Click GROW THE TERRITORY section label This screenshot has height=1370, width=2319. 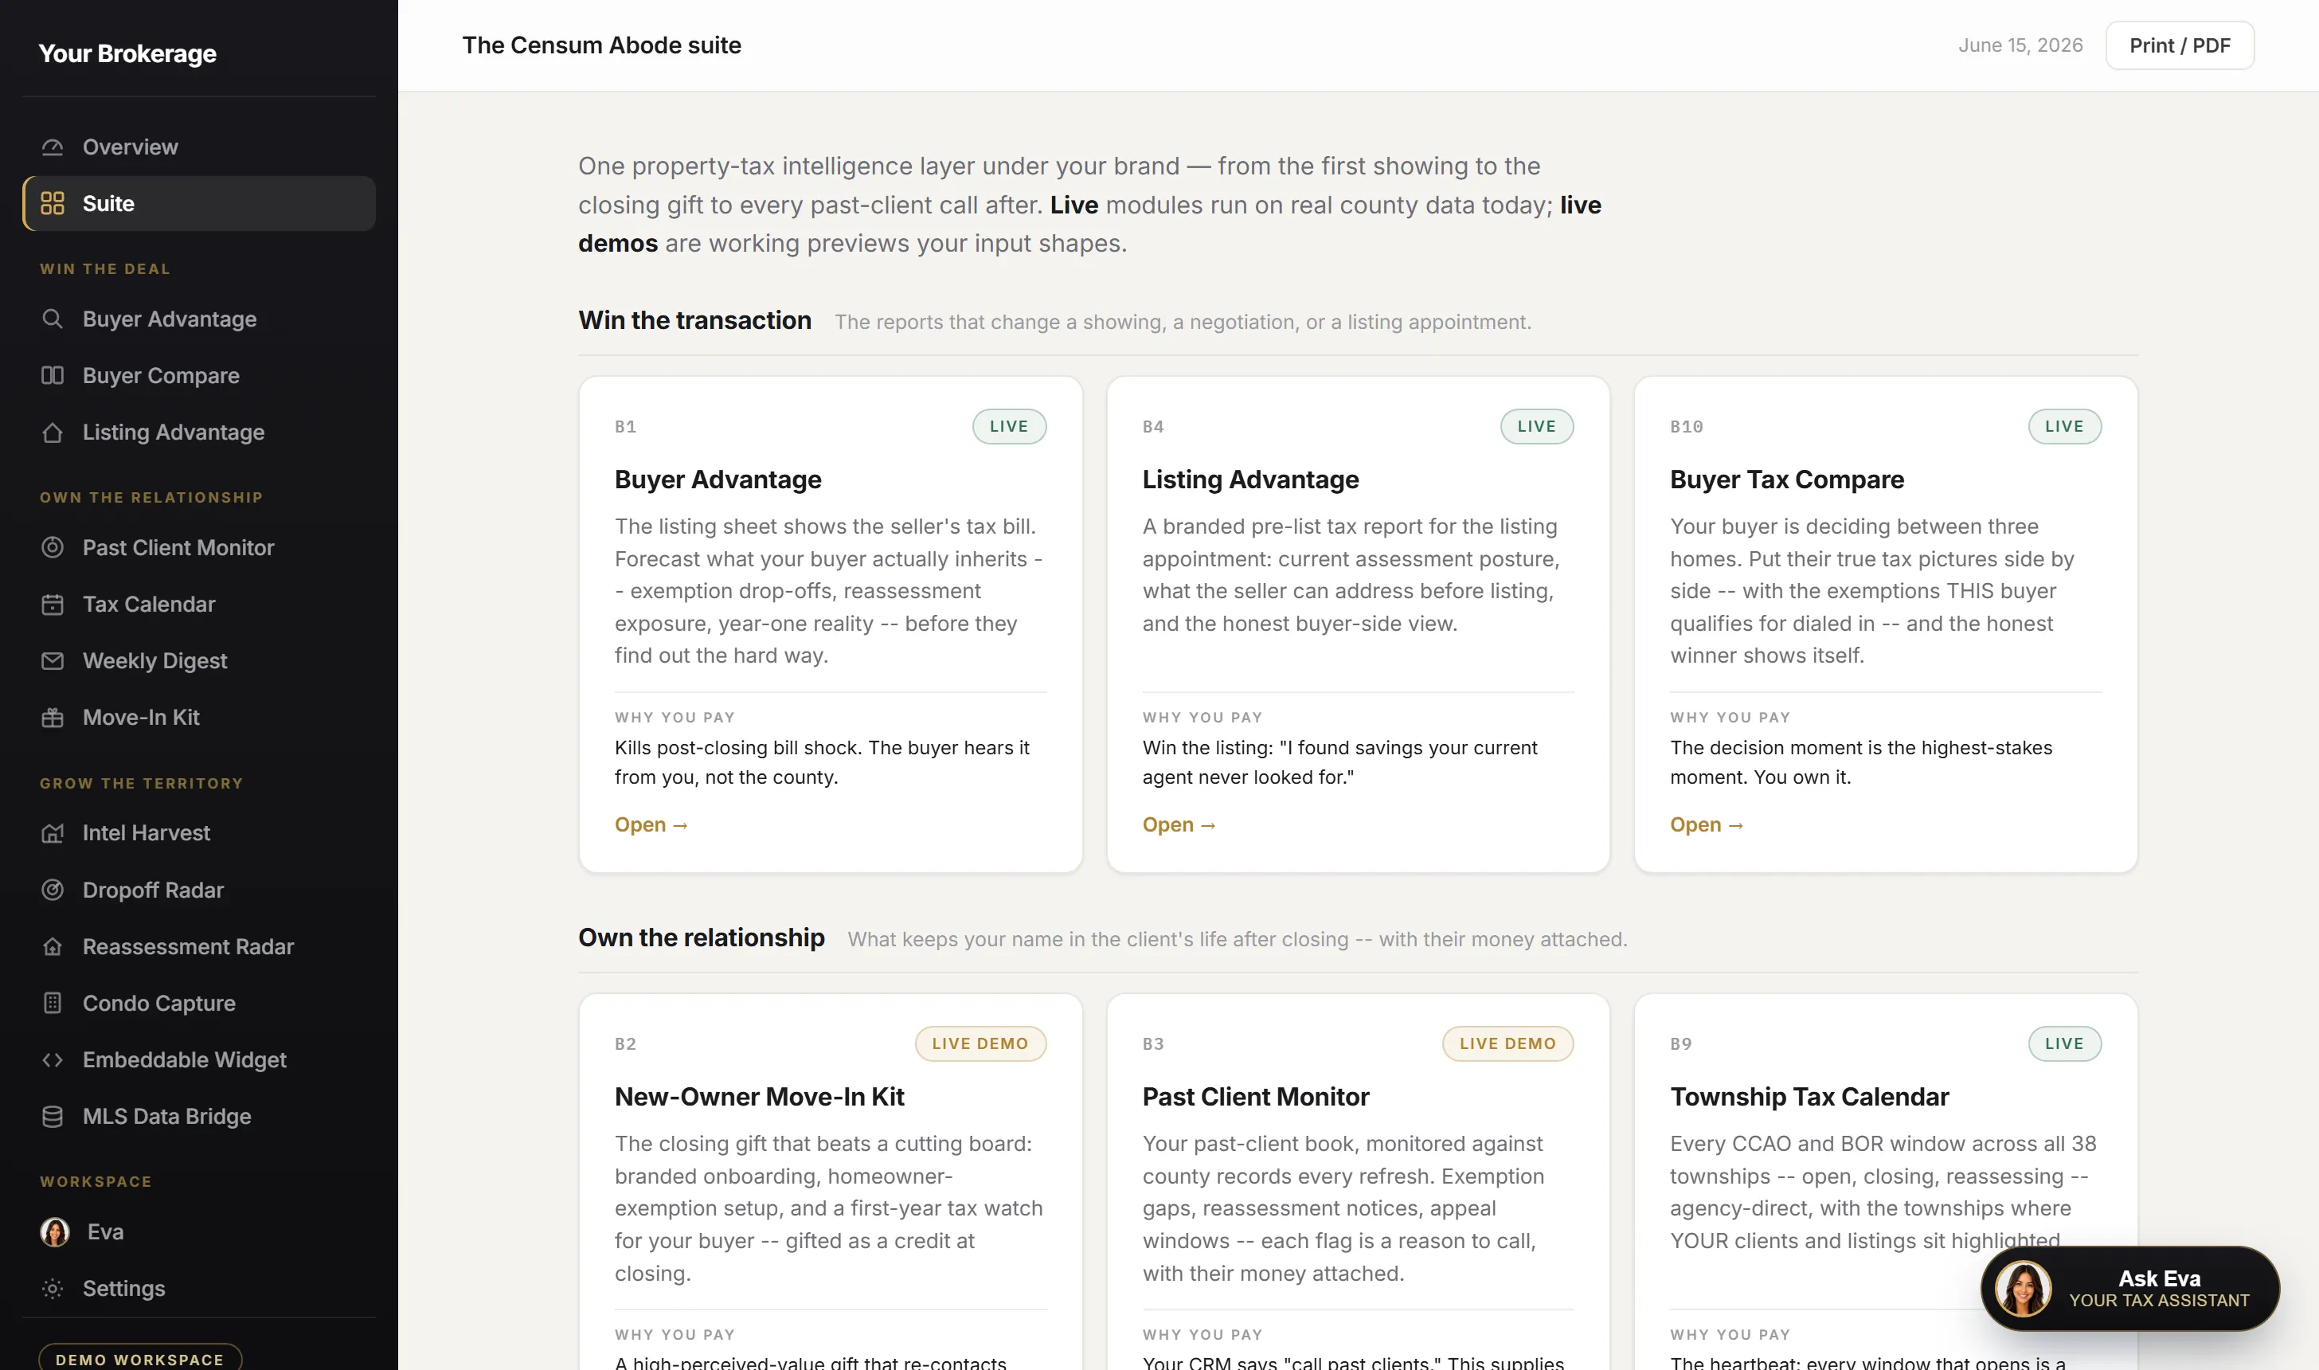[x=141, y=783]
